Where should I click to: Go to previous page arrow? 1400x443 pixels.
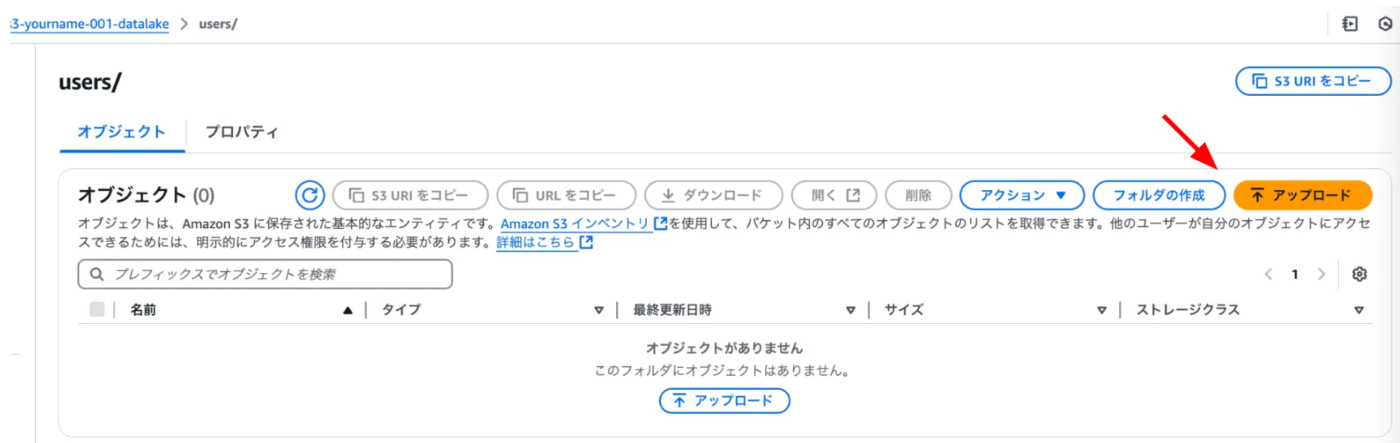1268,274
